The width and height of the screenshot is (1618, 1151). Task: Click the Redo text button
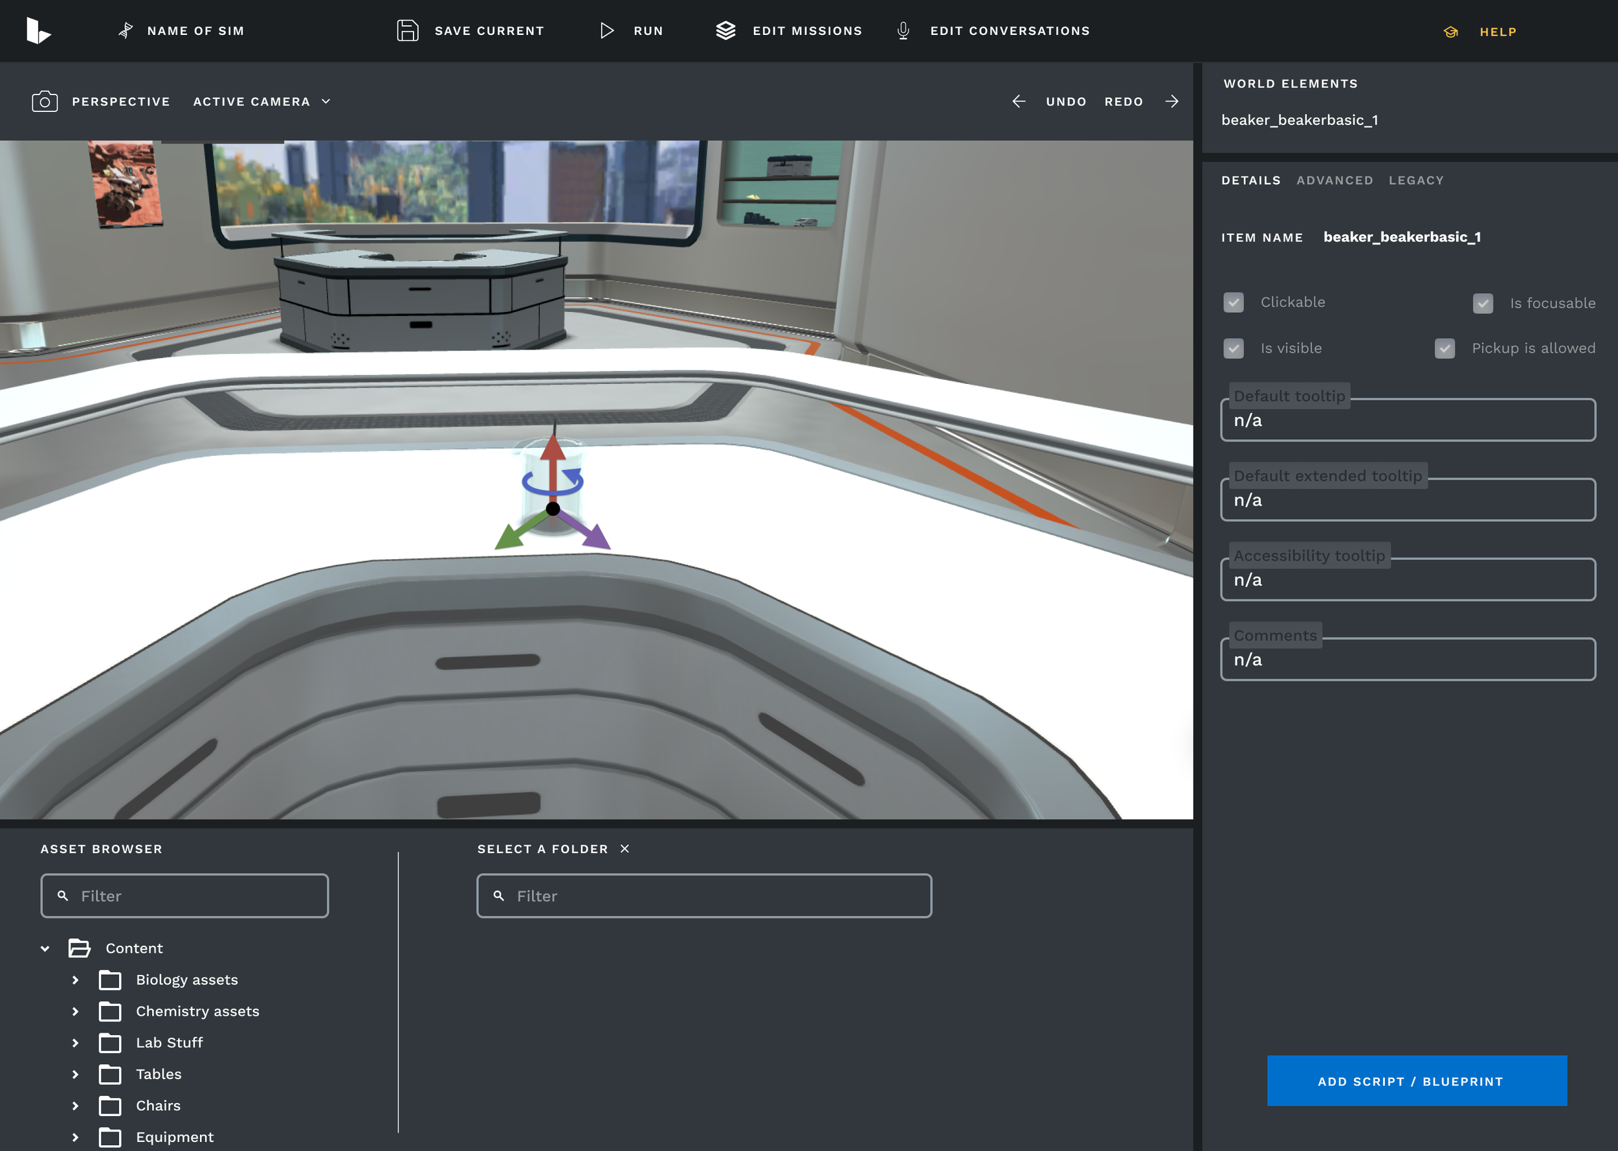click(1124, 102)
